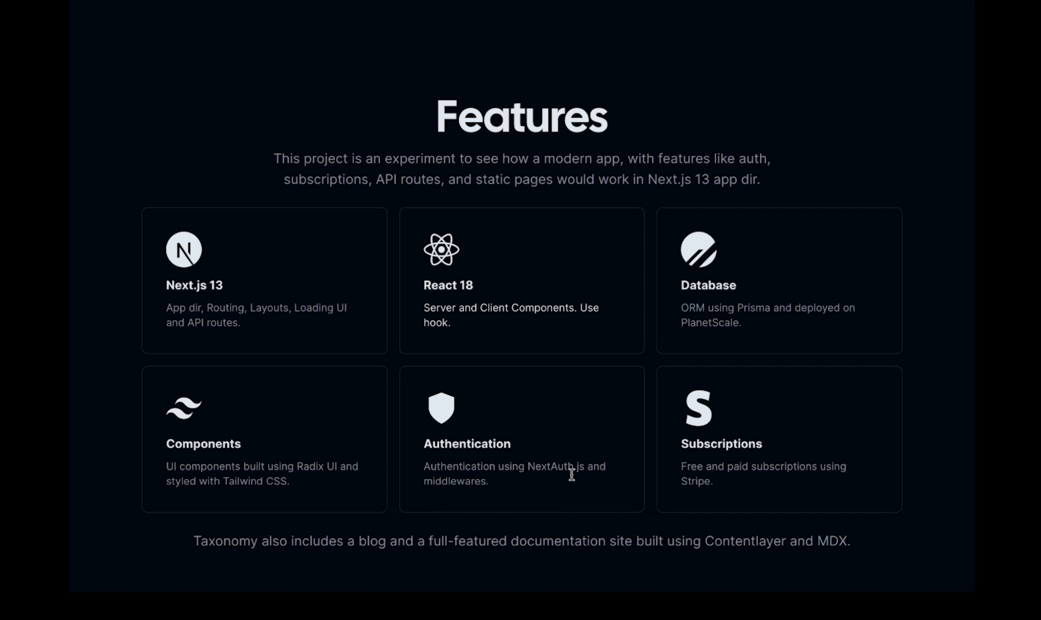Click the Next.js logo icon
The width and height of the screenshot is (1041, 620).
click(184, 250)
